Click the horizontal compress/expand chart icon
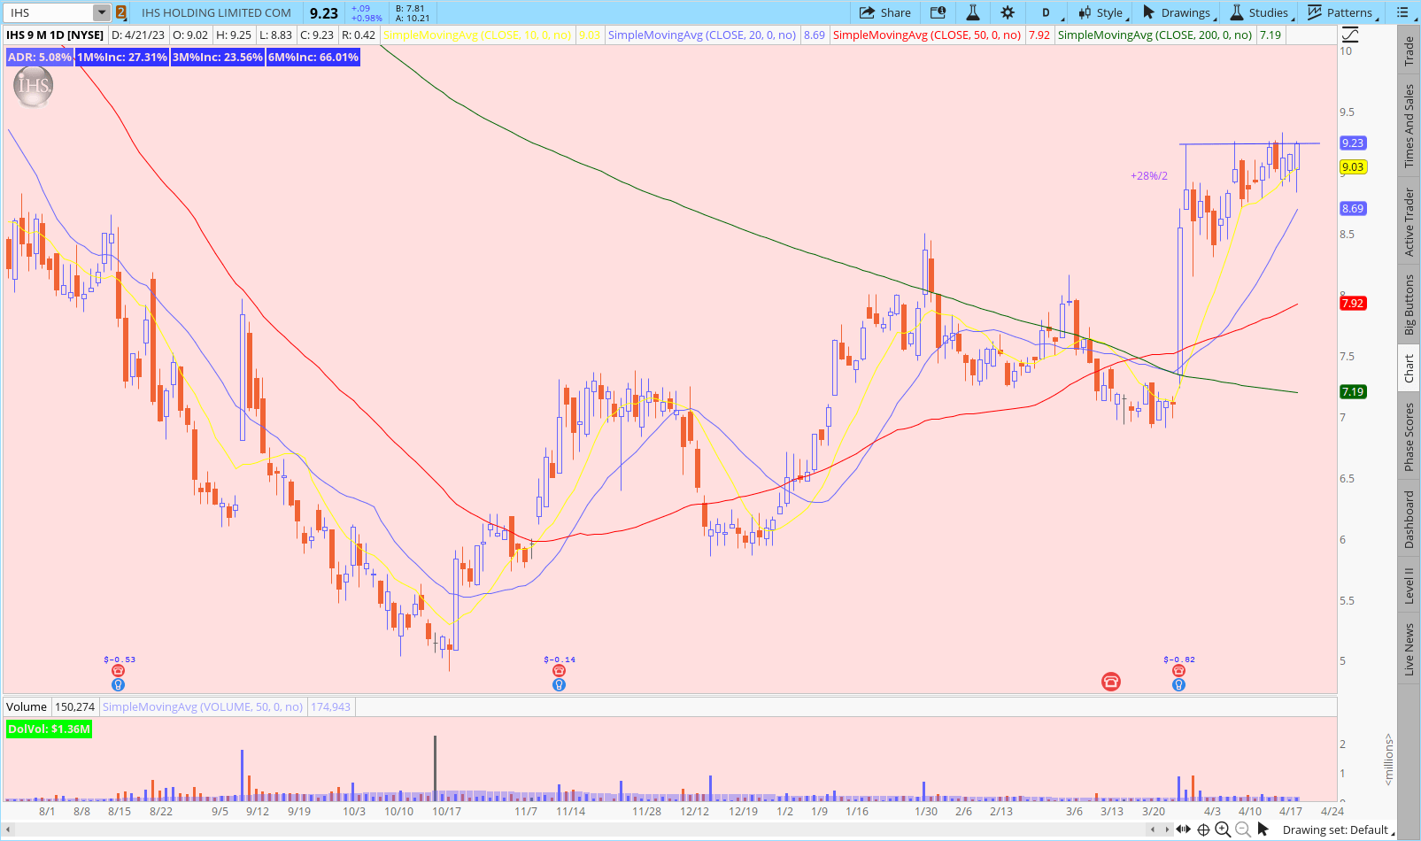This screenshot has height=841, width=1421. [1184, 829]
